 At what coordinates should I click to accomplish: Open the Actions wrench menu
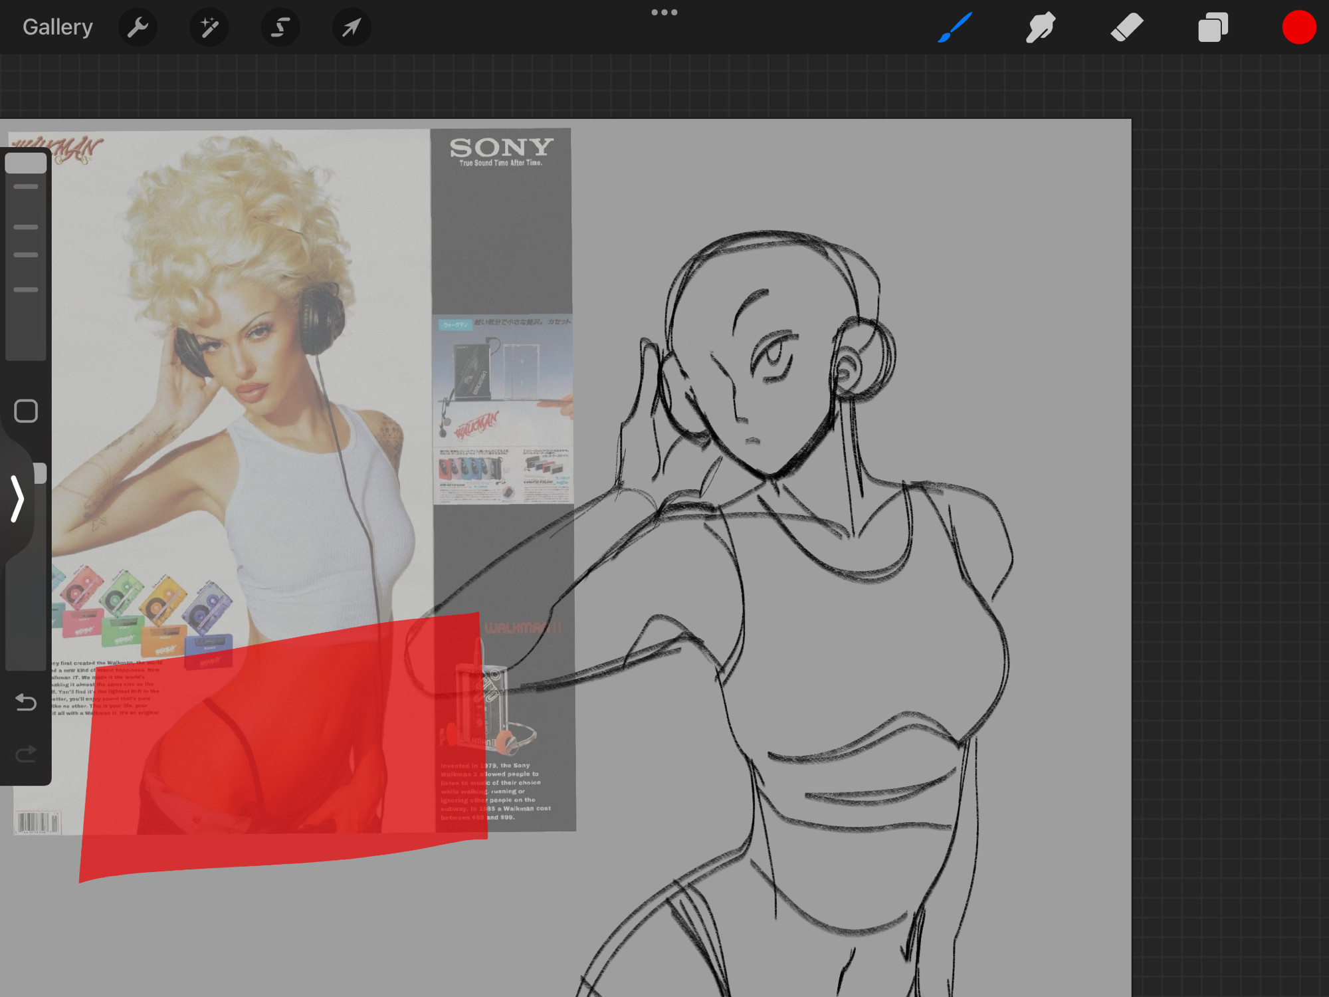pyautogui.click(x=138, y=27)
